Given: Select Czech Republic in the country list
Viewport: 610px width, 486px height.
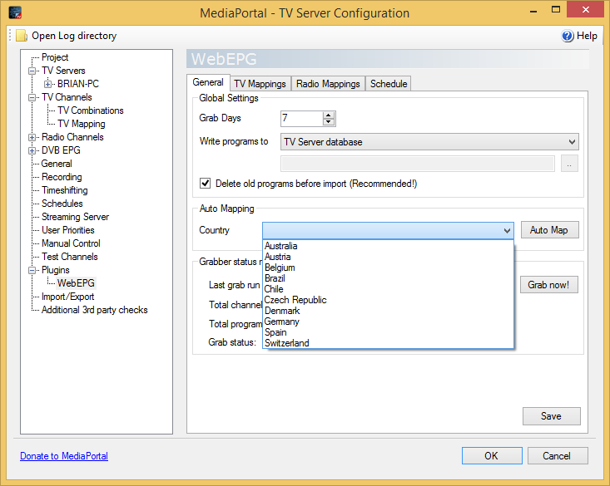Looking at the screenshot, I should (x=295, y=300).
